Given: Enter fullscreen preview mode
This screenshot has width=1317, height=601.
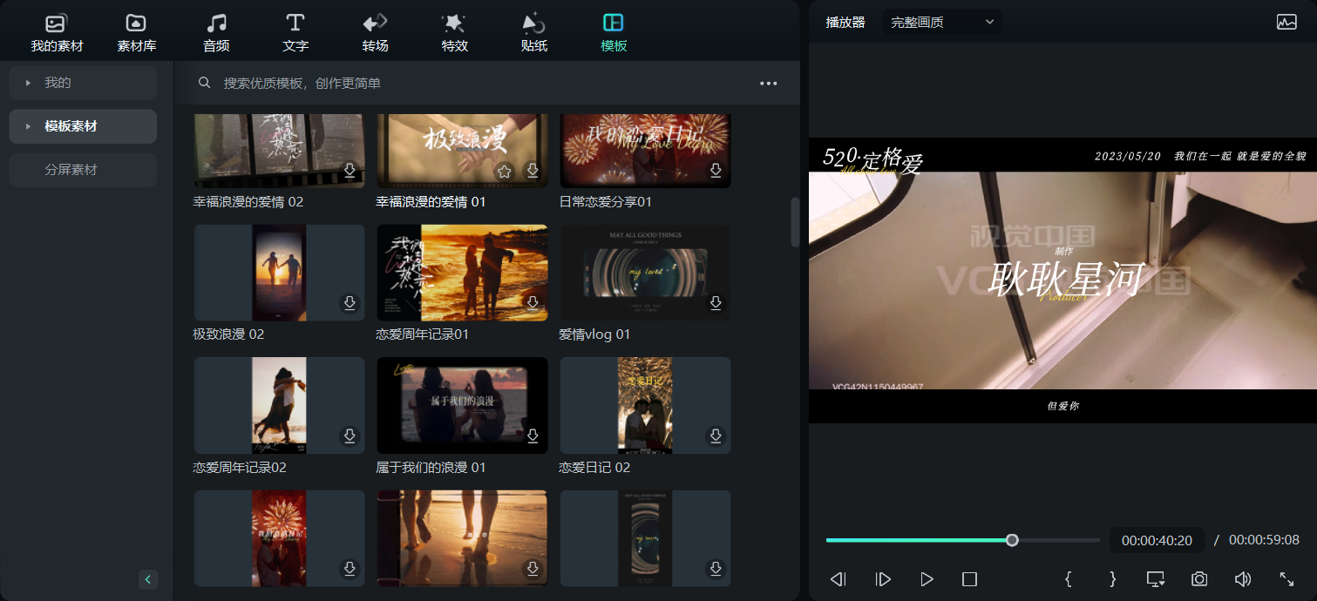Looking at the screenshot, I should pos(1287,578).
